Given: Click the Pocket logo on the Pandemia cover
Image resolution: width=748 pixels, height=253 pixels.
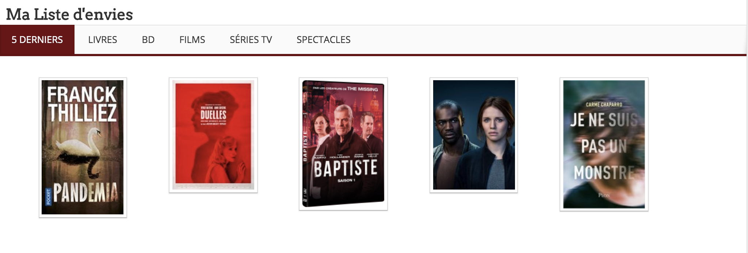Looking at the screenshot, I should pyautogui.click(x=48, y=197).
